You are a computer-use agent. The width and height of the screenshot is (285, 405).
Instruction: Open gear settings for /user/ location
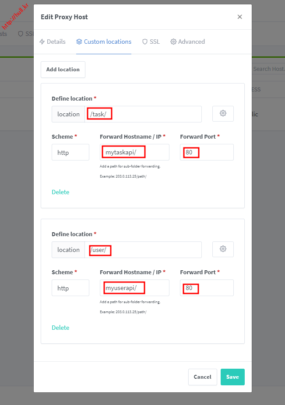point(223,249)
